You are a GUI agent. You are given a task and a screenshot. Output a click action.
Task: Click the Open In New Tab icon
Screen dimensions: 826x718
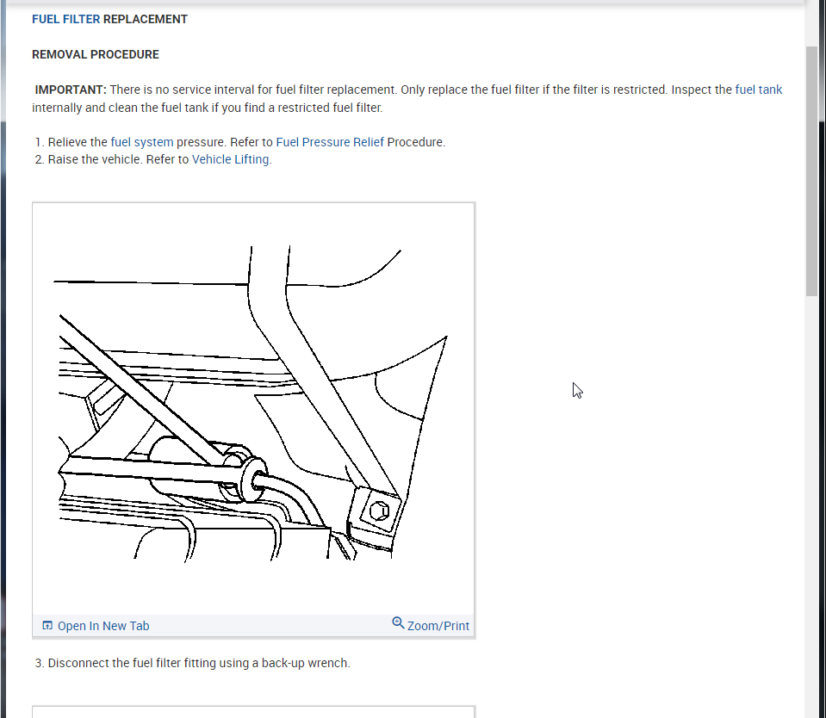(47, 625)
